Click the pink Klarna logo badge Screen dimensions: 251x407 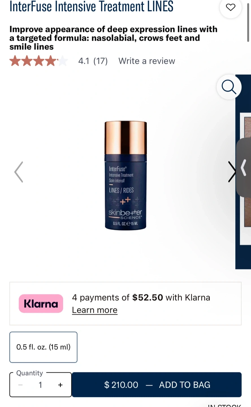(41, 304)
